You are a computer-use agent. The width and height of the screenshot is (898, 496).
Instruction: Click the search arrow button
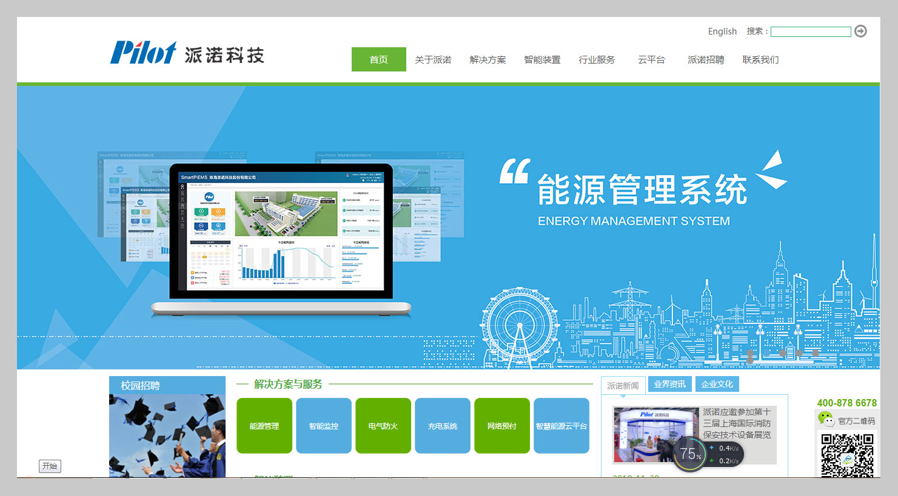pos(860,31)
